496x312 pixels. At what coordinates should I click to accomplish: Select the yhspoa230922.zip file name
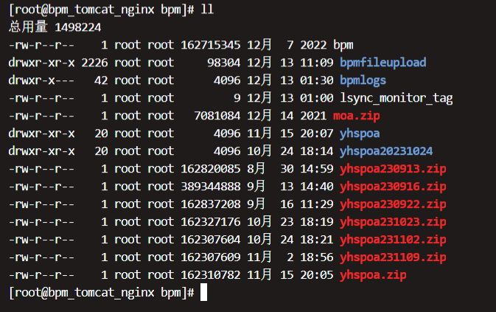(393, 204)
